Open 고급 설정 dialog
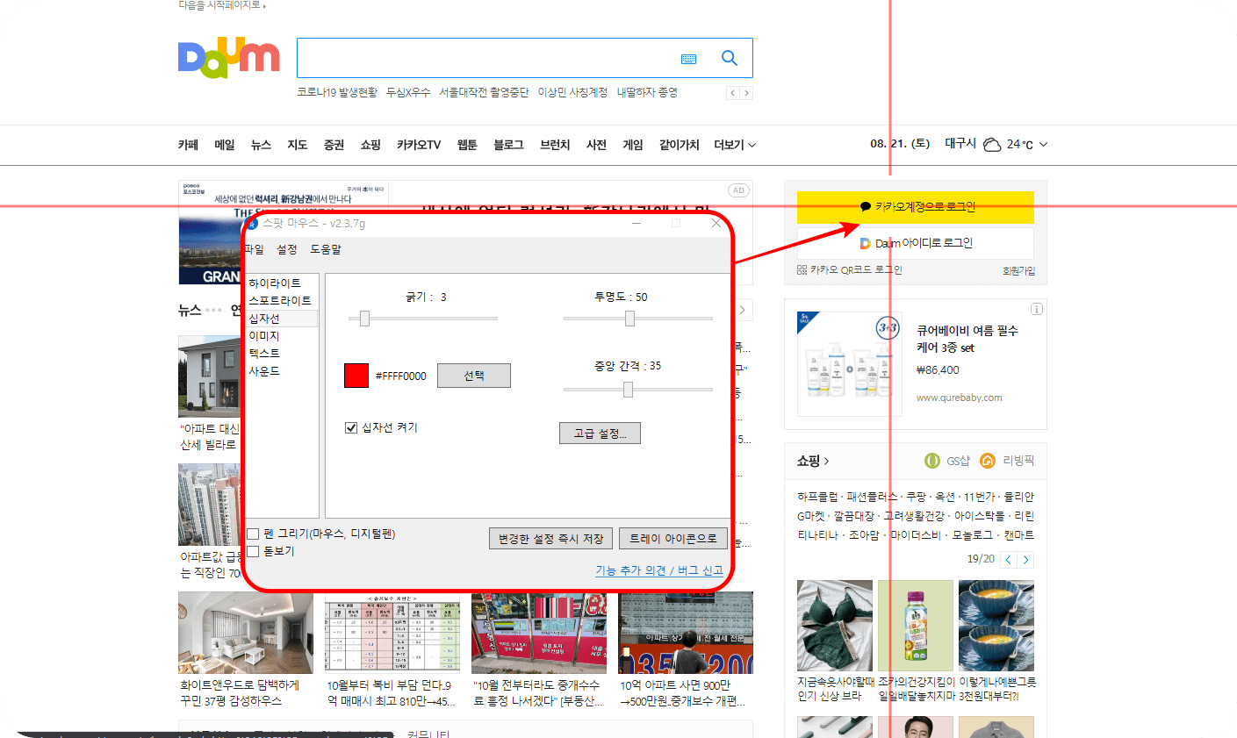Screen dimensions: 1237x738 (x=600, y=433)
